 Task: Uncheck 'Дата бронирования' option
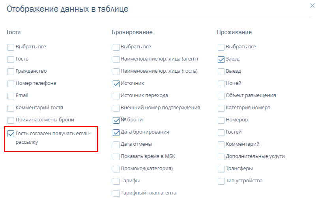point(116,132)
